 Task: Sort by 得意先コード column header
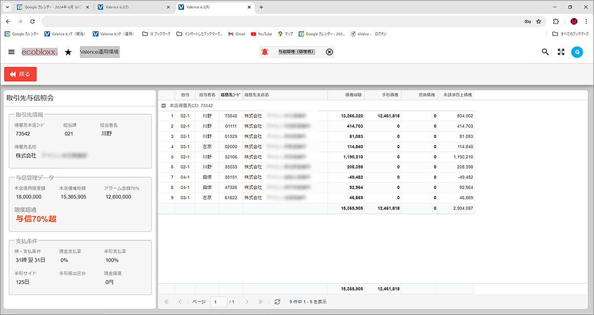[x=231, y=95]
